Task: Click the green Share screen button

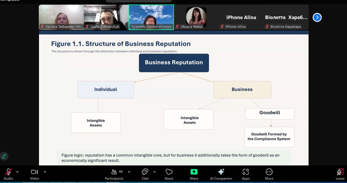Action: coord(194,174)
